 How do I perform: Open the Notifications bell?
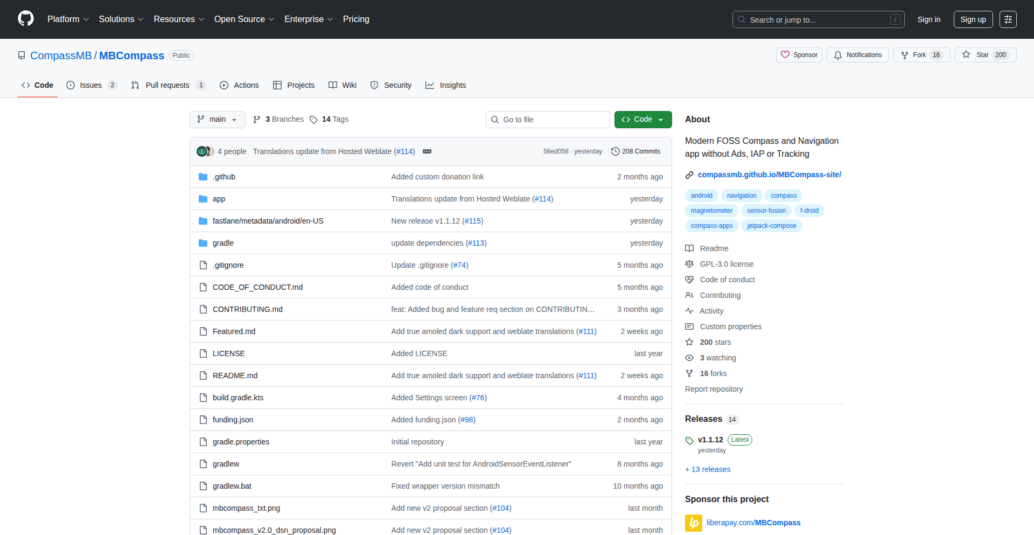858,55
